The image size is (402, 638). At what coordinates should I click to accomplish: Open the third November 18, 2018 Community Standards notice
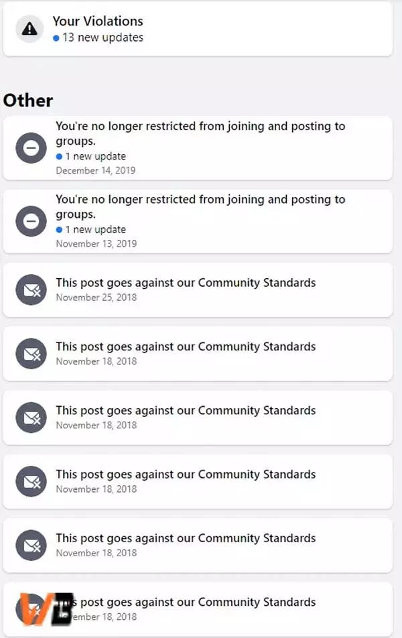click(x=198, y=481)
